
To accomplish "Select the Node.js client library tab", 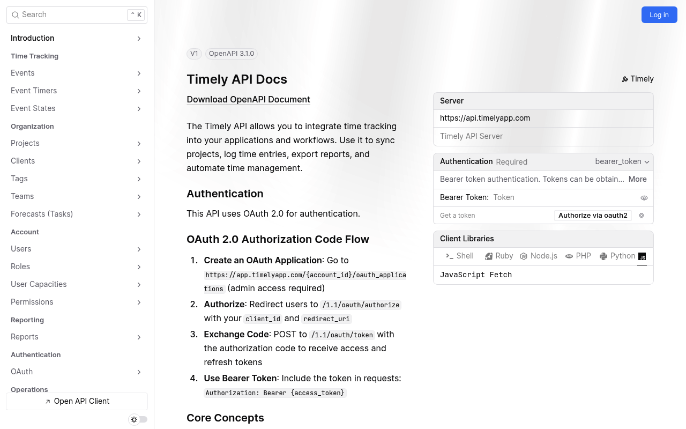I will tap(539, 256).
